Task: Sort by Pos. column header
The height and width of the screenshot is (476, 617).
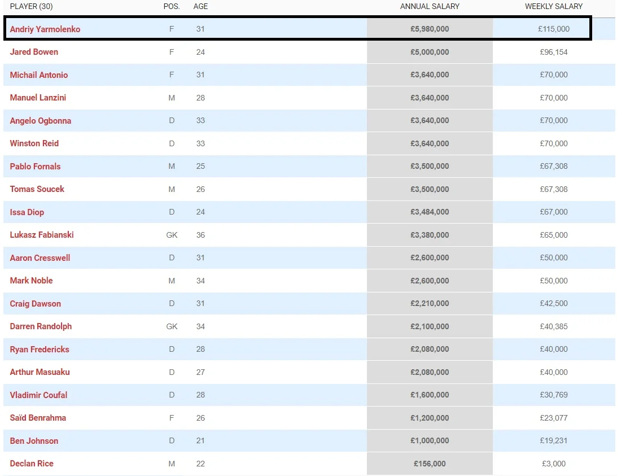Action: [172, 7]
